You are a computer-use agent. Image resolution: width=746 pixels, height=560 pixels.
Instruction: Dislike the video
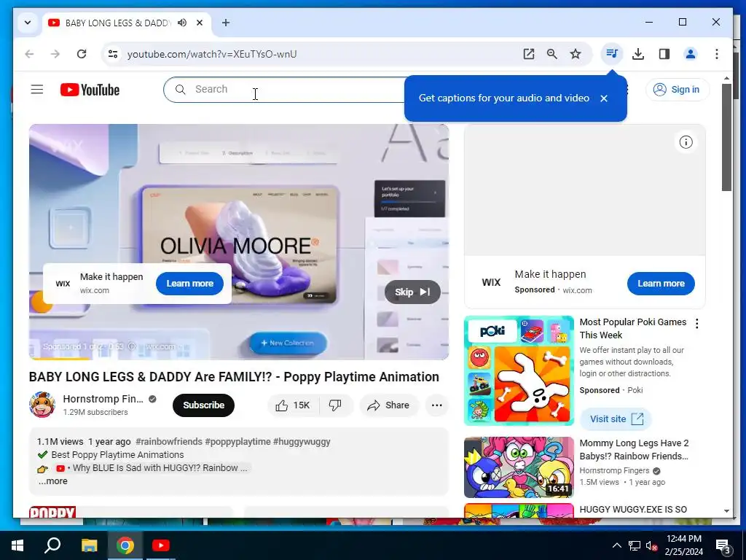335,405
